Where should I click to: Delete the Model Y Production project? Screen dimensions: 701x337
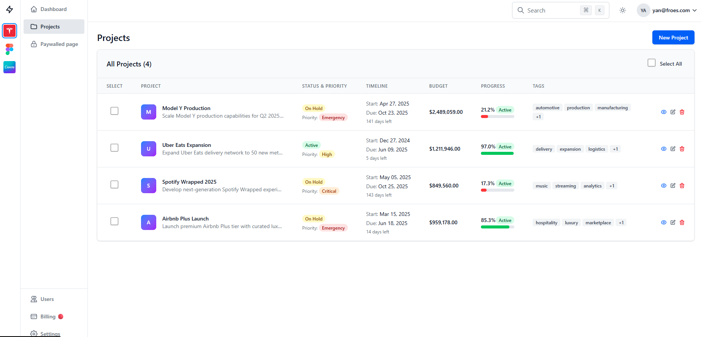coord(682,112)
